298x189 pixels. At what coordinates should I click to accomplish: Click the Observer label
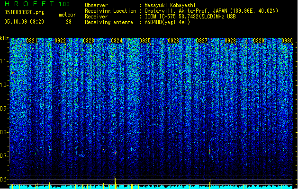point(96,5)
